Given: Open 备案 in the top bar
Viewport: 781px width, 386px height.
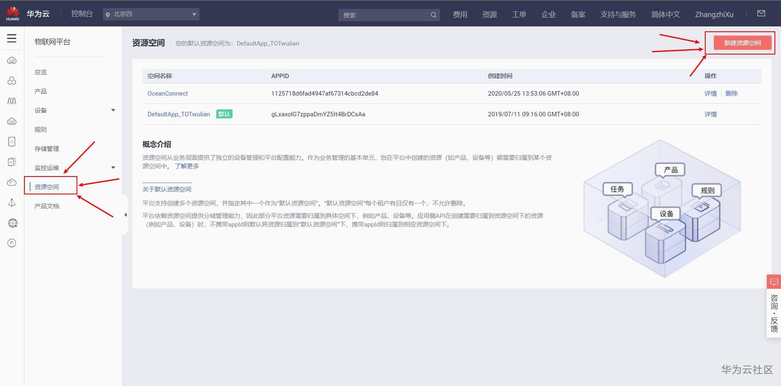Looking at the screenshot, I should tap(578, 15).
